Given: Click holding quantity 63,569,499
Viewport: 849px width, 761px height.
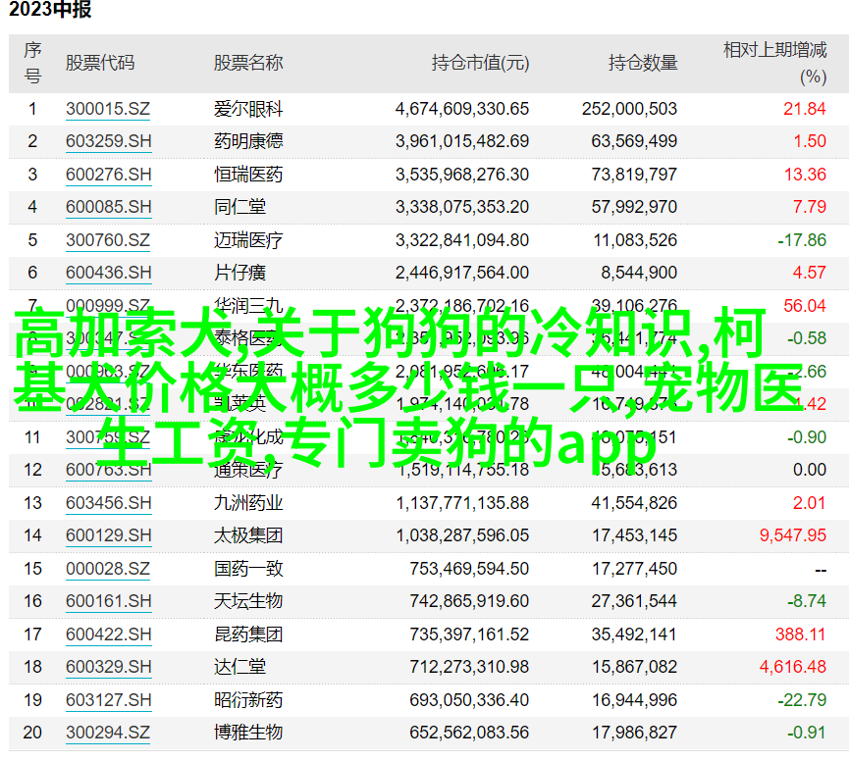Looking at the screenshot, I should tap(634, 141).
